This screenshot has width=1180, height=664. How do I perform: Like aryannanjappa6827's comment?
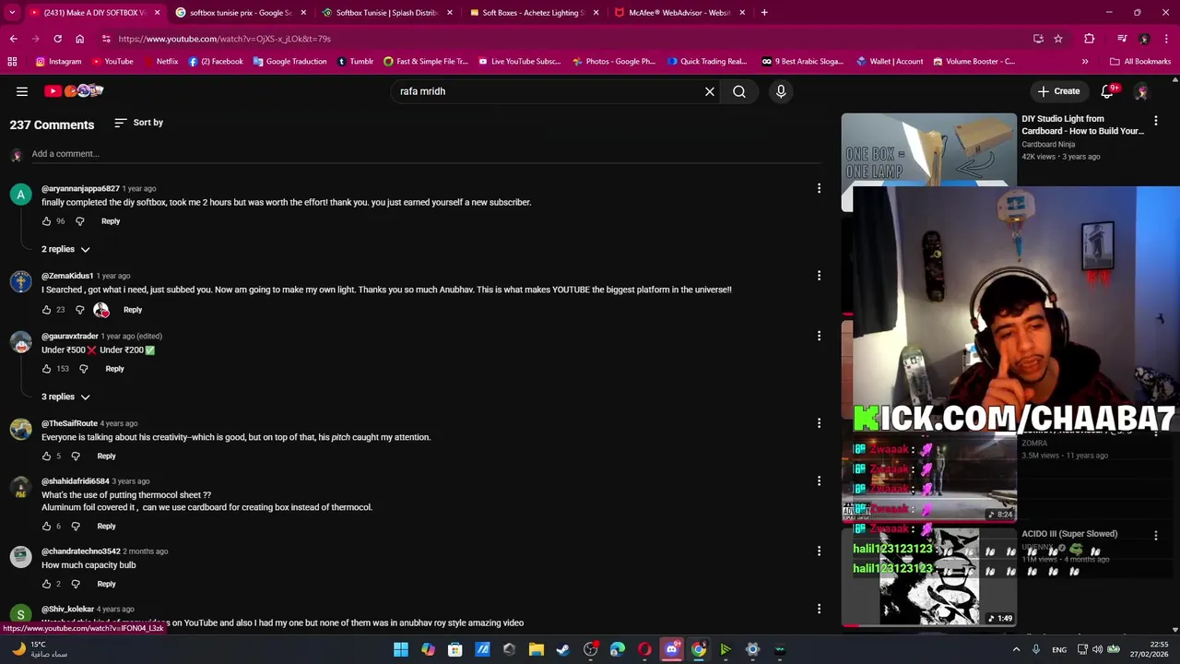click(46, 221)
